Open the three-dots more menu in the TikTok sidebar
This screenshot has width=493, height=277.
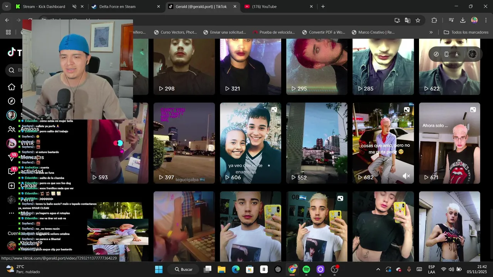pos(12,213)
